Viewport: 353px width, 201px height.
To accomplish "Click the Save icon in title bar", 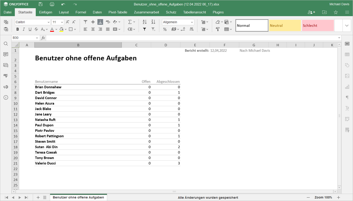I will (x=40, y=4).
